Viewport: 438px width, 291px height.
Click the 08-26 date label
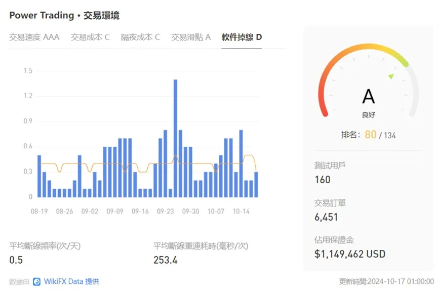point(64,212)
